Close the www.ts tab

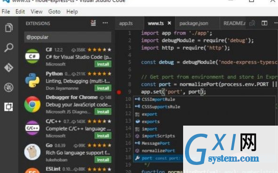169,23
